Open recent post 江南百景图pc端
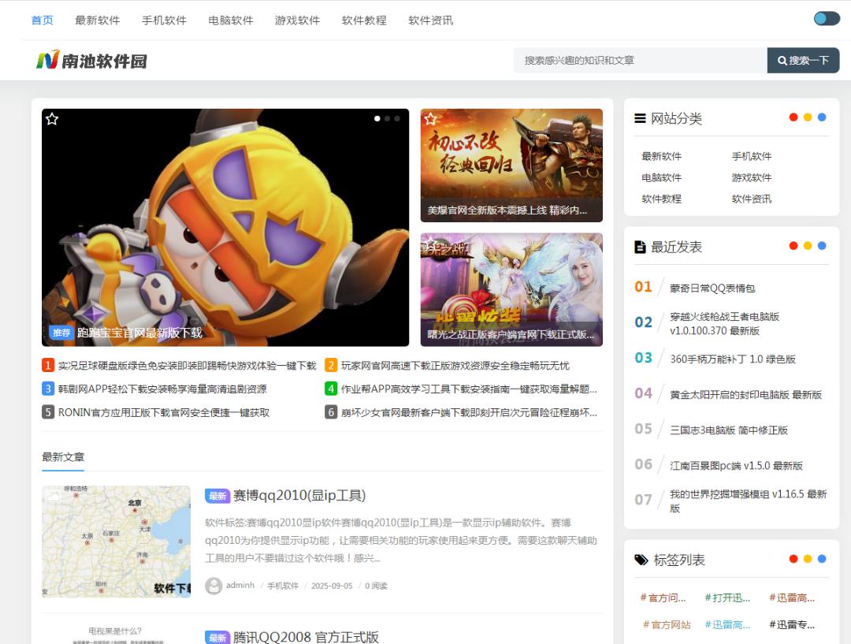 tap(736, 465)
